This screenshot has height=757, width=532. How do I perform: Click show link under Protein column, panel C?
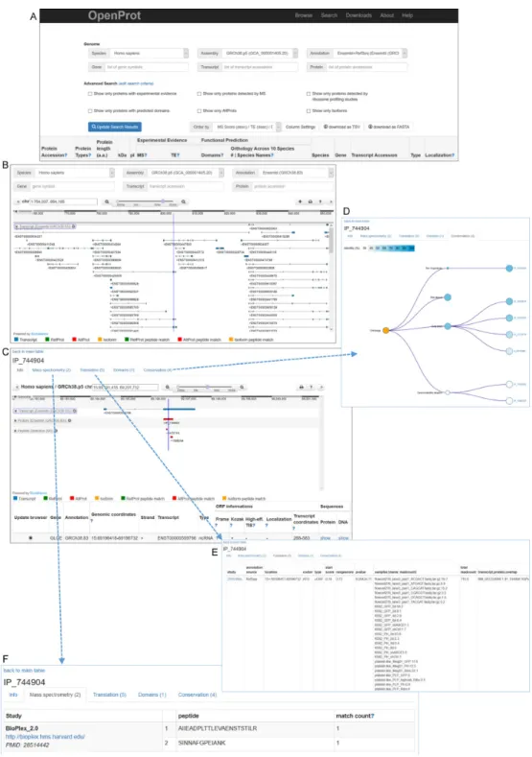pyautogui.click(x=326, y=538)
